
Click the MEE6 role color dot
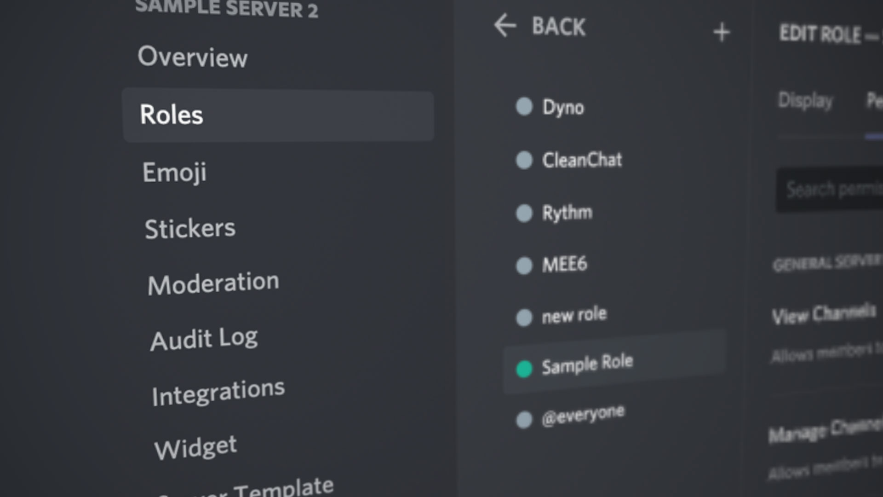524,267
